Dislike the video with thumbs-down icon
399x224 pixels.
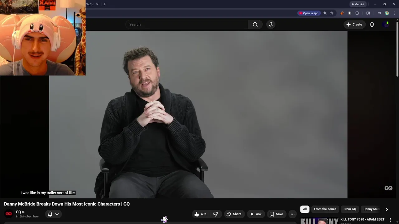216,214
